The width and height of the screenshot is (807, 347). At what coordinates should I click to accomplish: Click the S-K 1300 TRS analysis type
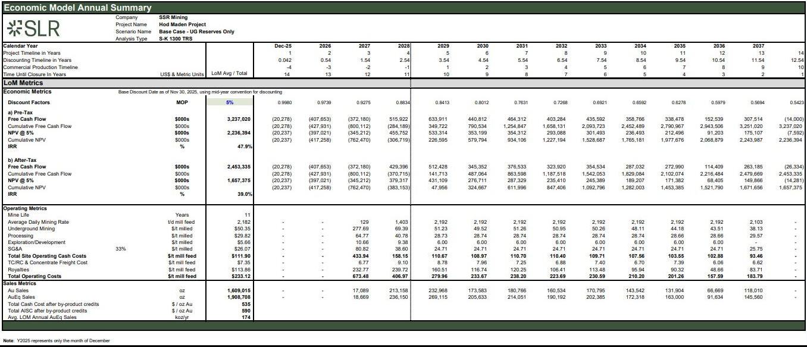(176, 39)
